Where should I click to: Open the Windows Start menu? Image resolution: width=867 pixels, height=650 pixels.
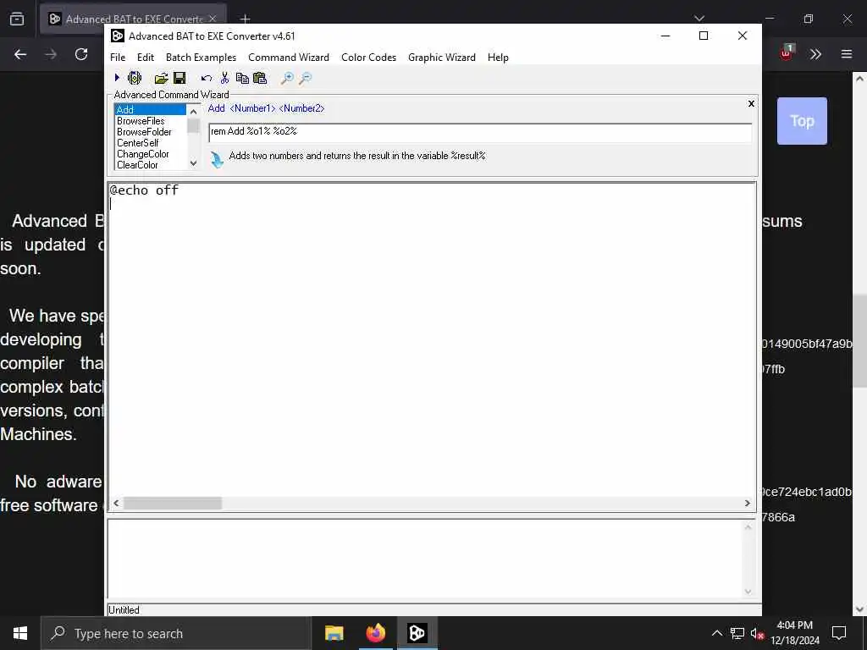click(x=20, y=633)
